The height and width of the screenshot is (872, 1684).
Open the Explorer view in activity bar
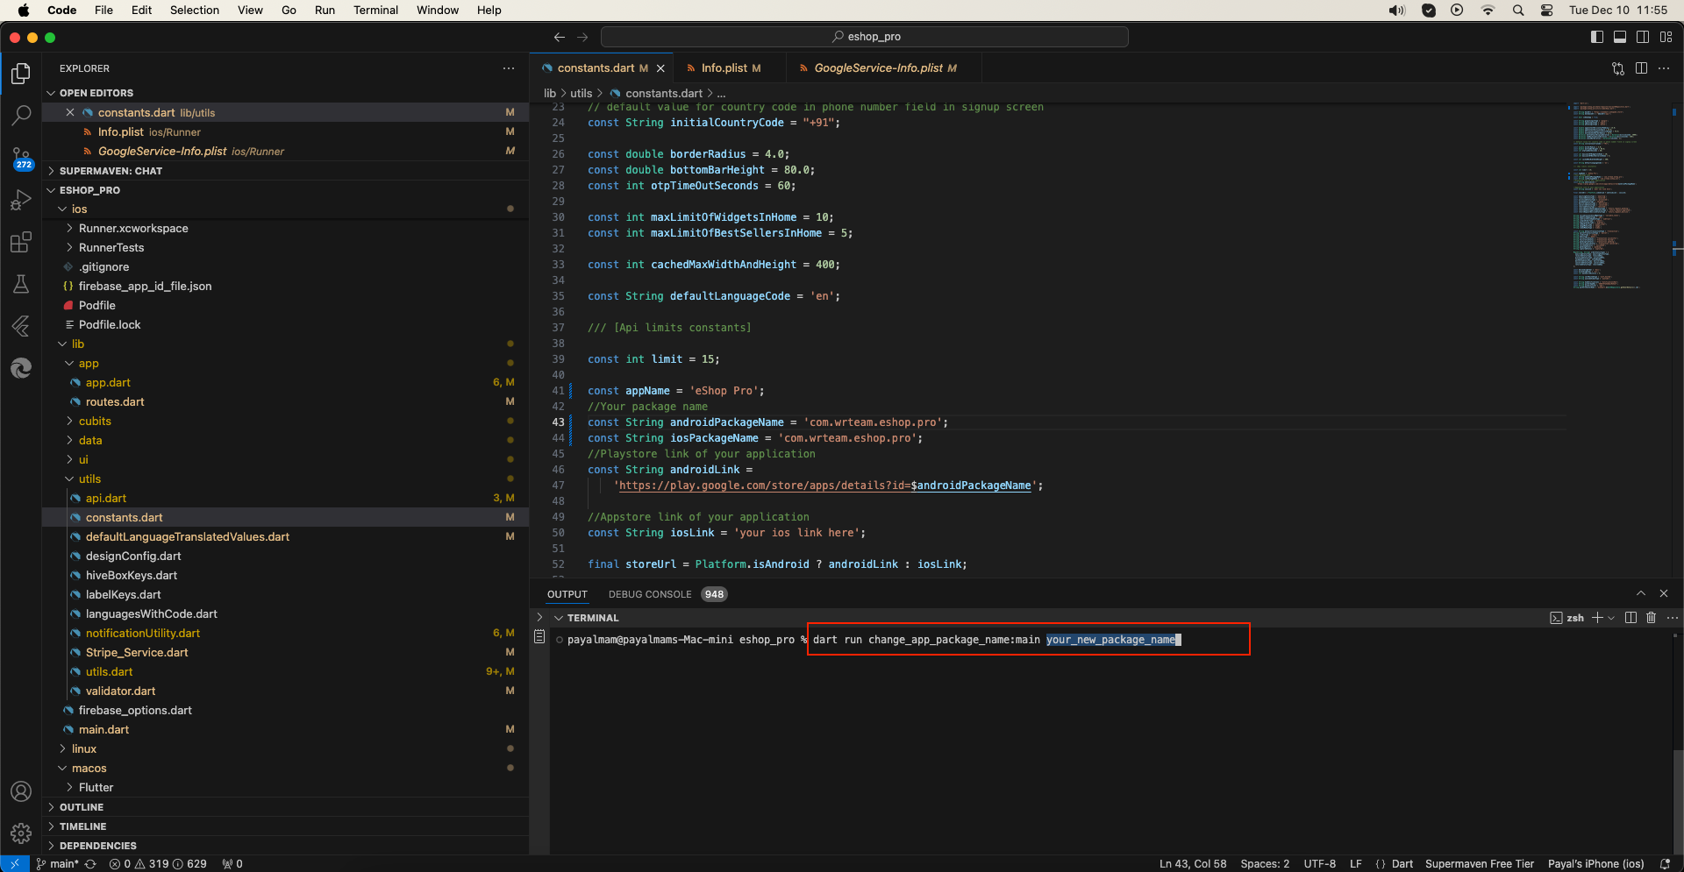tap(21, 74)
